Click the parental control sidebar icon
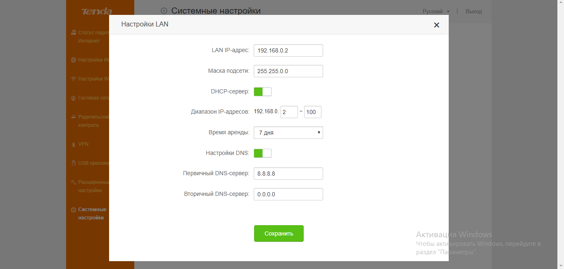This screenshot has height=269, width=564. (74, 117)
